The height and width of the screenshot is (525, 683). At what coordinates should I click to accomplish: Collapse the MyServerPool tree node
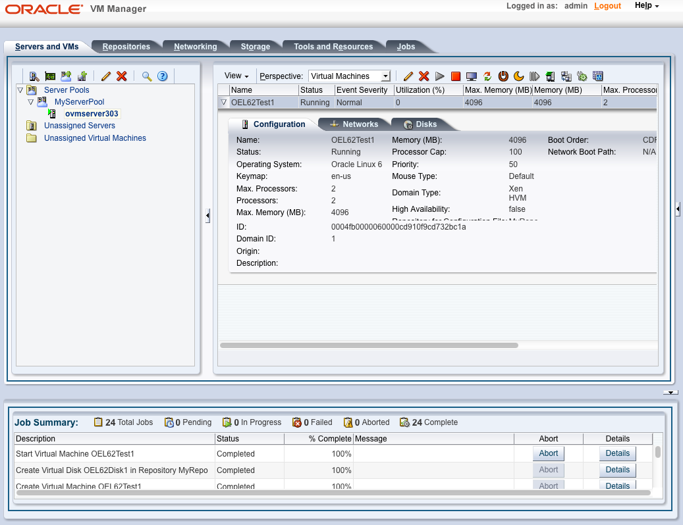[x=30, y=102]
